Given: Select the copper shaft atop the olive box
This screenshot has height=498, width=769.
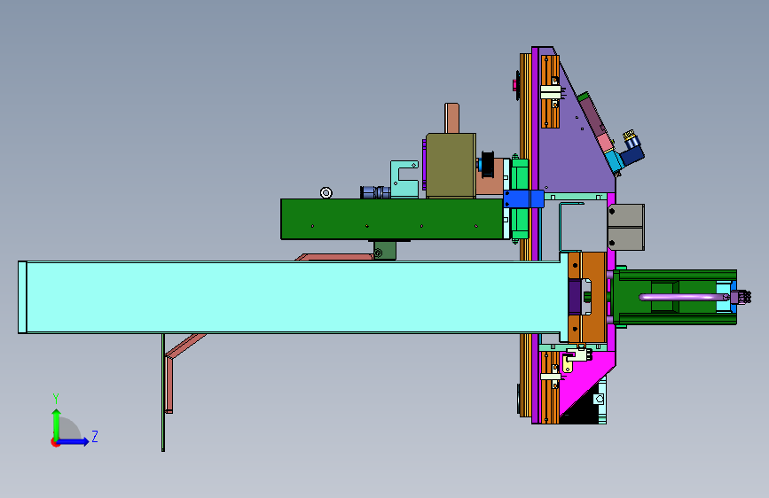Looking at the screenshot, I should coord(452,118).
